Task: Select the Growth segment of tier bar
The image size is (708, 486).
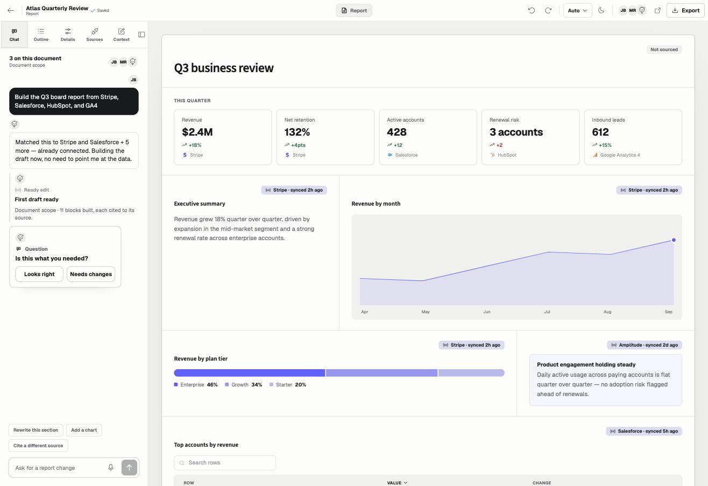Action: pyautogui.click(x=381, y=373)
